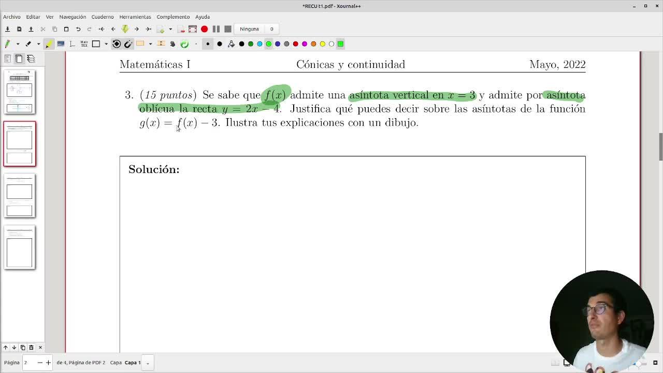Expand the Pen tool options dropdown

pyautogui.click(x=18, y=44)
